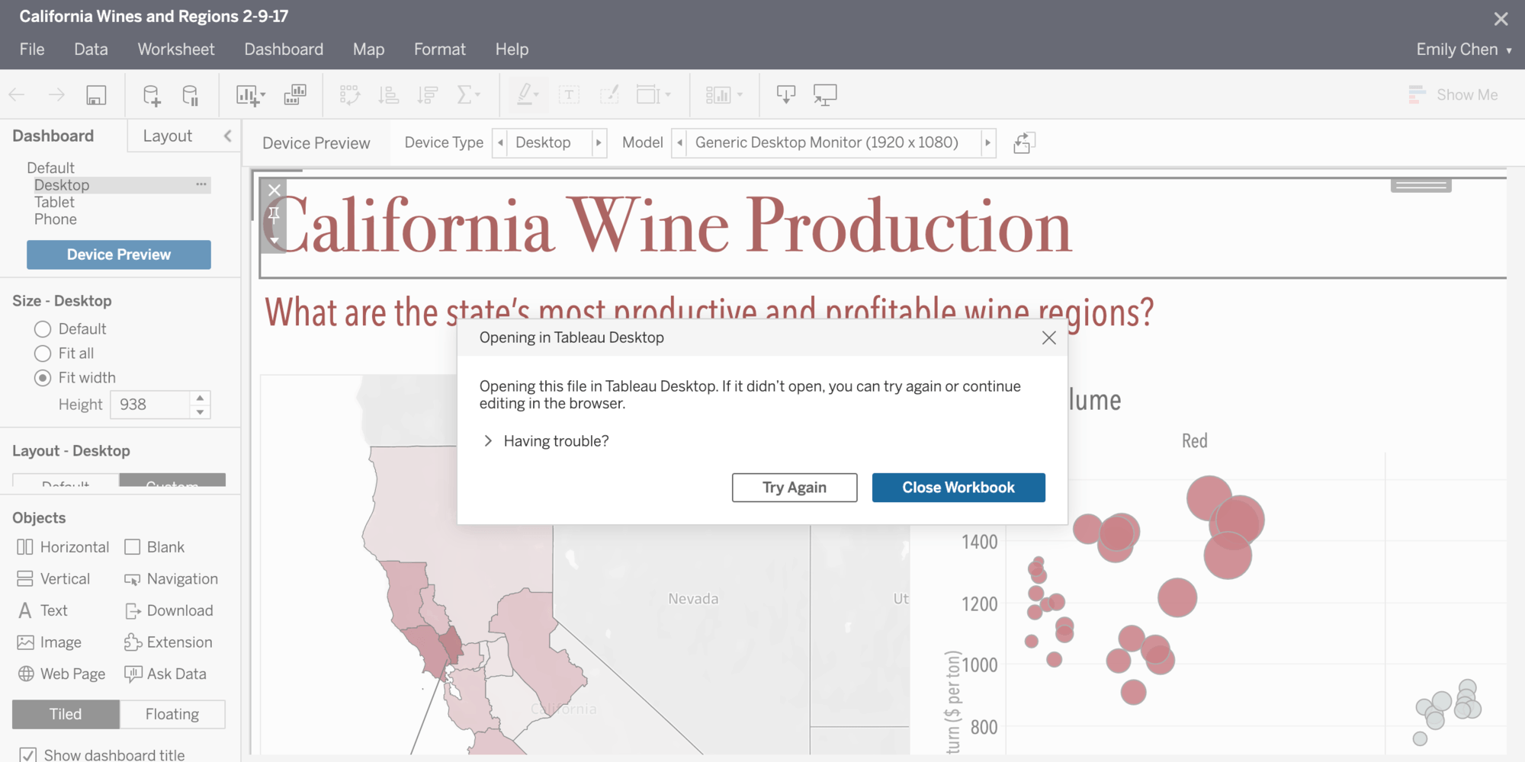
Task: Open the Help menu
Action: [512, 50]
